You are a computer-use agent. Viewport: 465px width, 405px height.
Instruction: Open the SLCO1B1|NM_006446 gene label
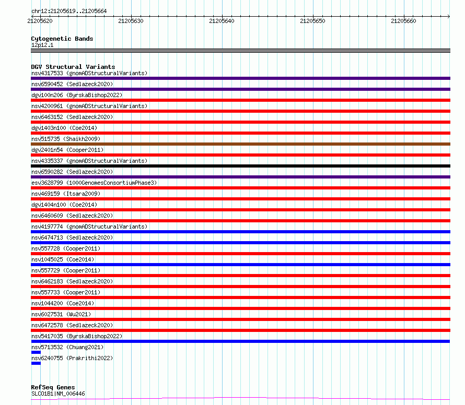click(58, 394)
